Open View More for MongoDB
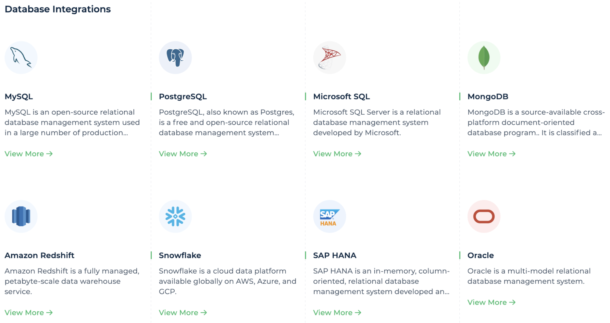610x323 pixels. (491, 154)
